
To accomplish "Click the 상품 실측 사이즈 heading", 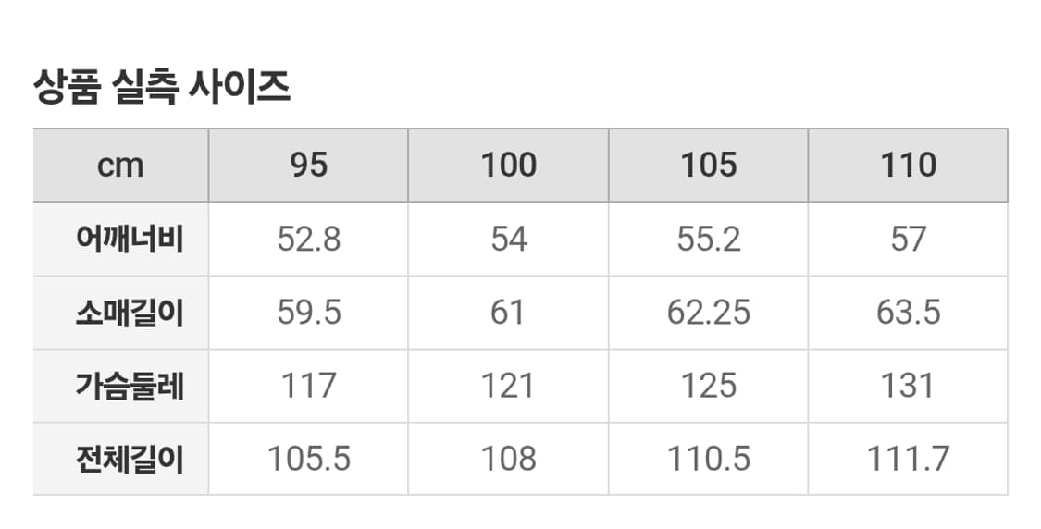I will click(x=162, y=88).
